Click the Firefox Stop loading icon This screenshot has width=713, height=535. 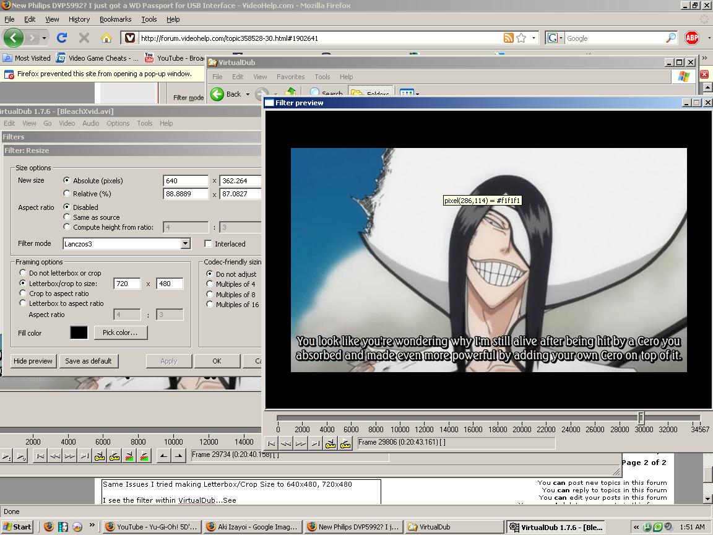(84, 38)
